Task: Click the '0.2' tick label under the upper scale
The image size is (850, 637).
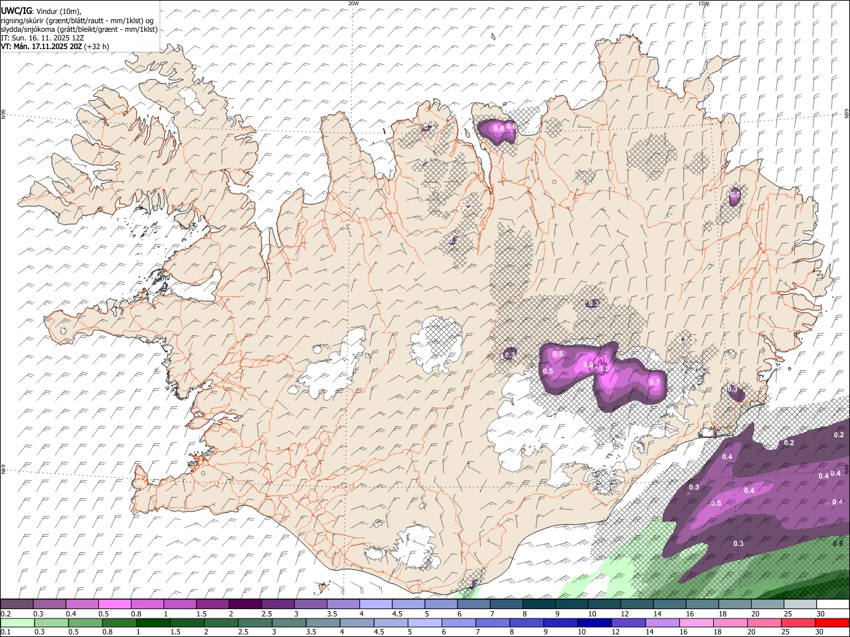Action: pyautogui.click(x=6, y=614)
